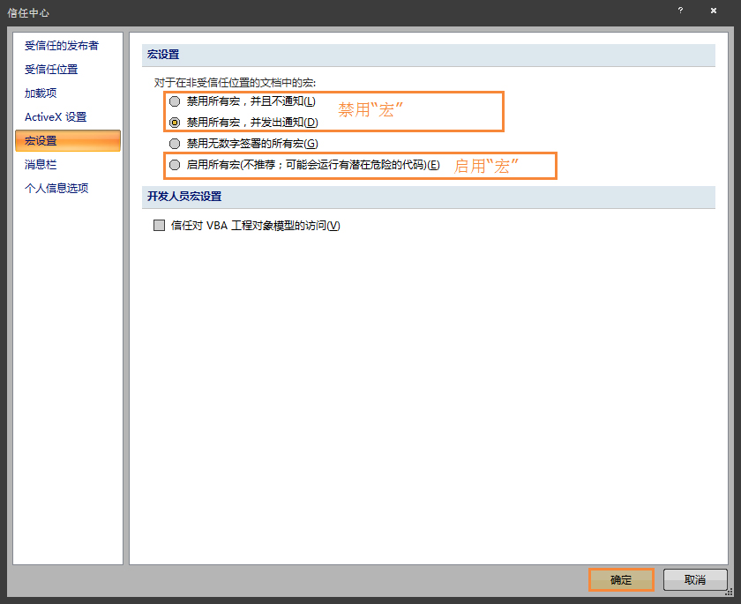
Task: Choose 禁用无数字签署的所有宏 option
Action: click(x=175, y=144)
